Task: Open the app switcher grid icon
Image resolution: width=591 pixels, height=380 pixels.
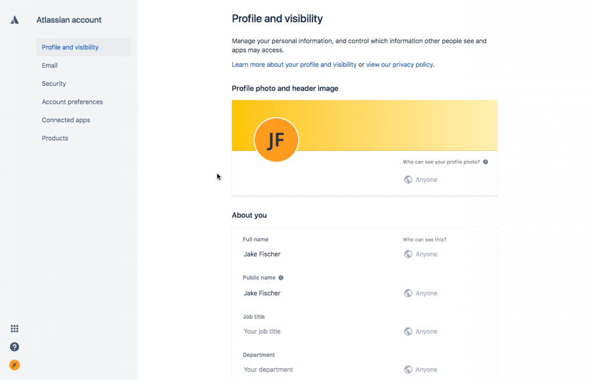Action: click(14, 328)
